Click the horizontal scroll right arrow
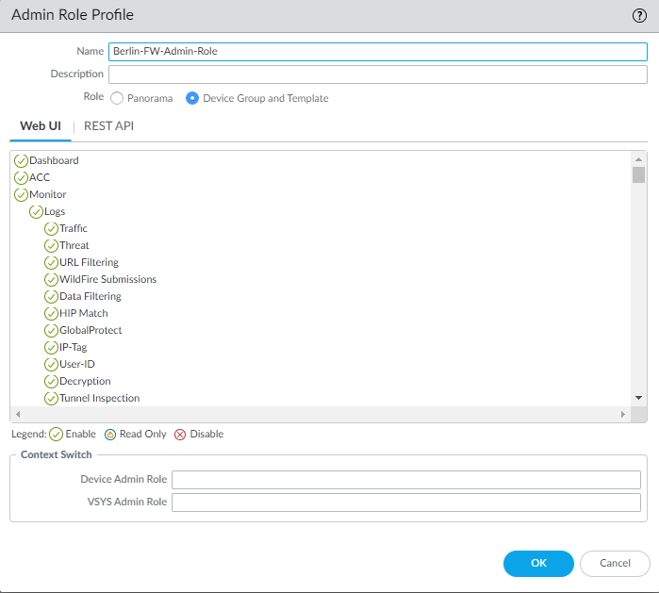The width and height of the screenshot is (659, 593). click(x=623, y=415)
